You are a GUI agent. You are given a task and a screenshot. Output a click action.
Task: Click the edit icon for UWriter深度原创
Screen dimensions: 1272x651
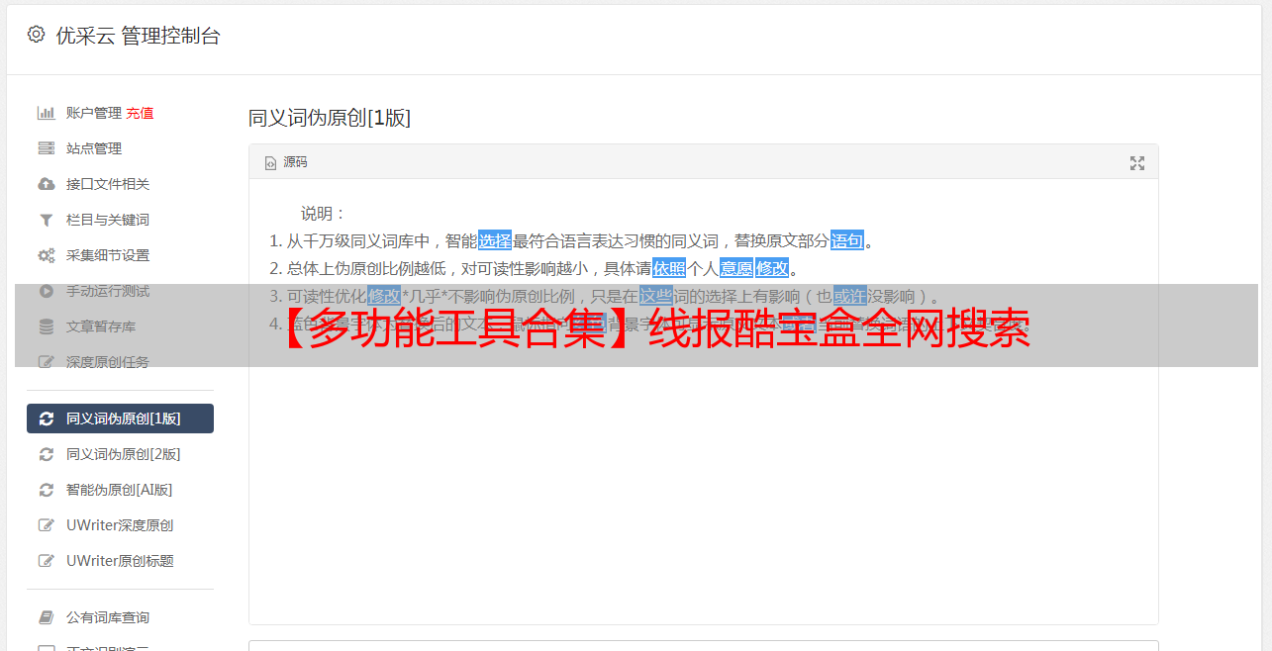pos(46,525)
